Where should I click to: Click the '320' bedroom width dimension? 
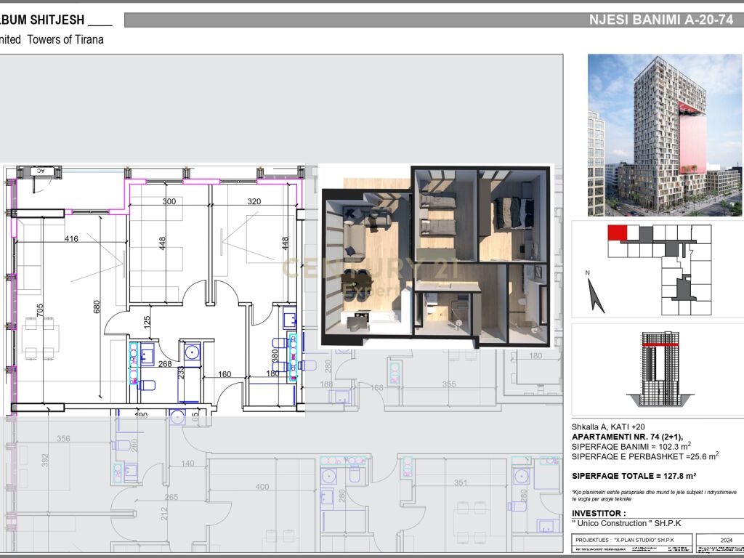(x=254, y=201)
